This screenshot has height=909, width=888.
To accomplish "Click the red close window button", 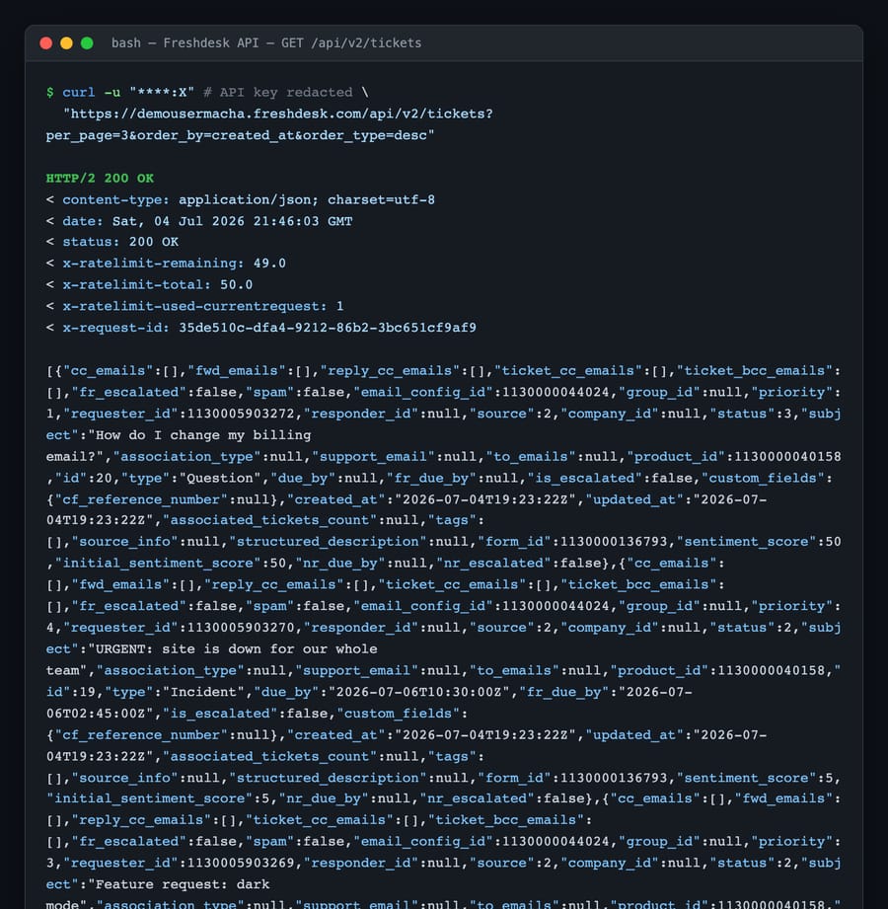I will click(x=45, y=42).
